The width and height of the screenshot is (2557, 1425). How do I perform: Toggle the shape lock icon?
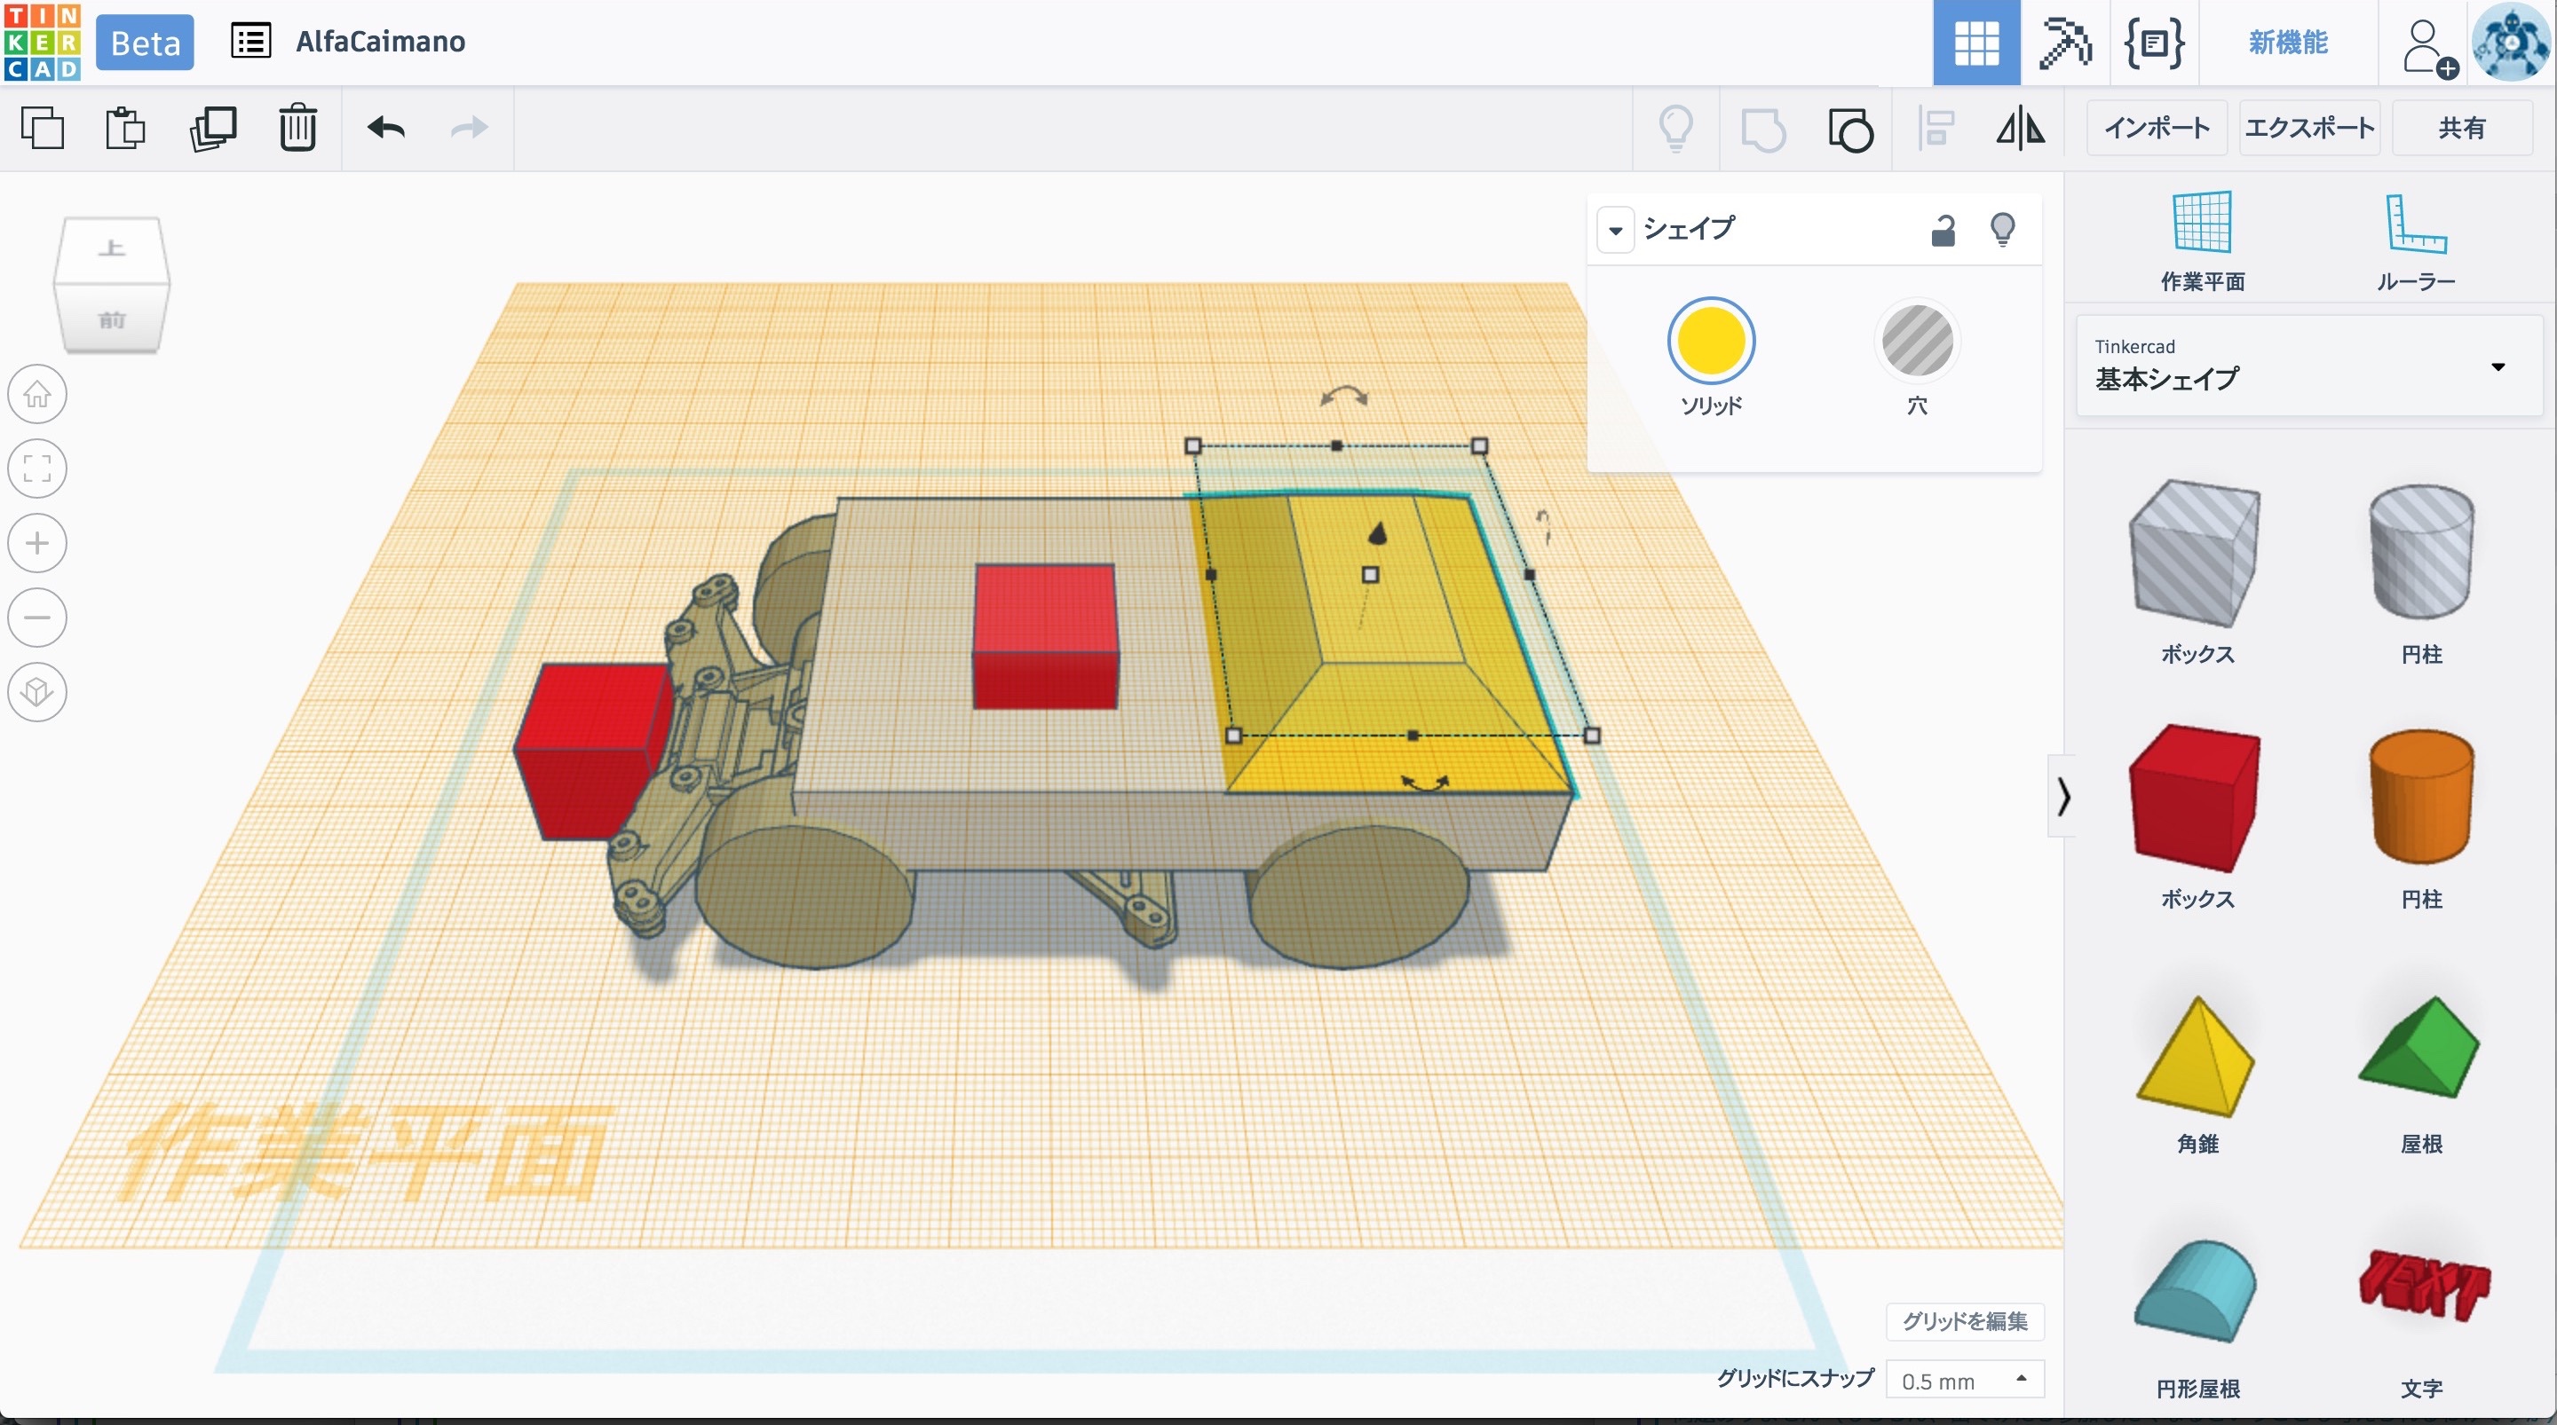tap(1943, 230)
